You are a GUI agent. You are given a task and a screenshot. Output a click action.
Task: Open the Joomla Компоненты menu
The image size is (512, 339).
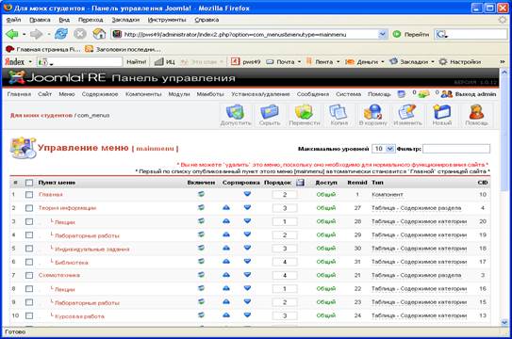coord(143,94)
